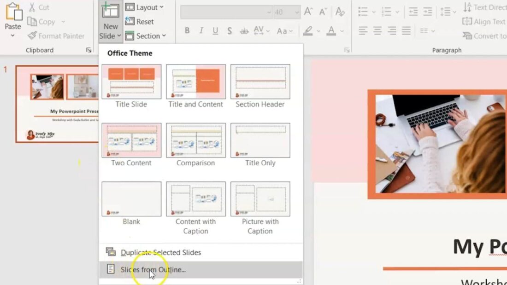The width and height of the screenshot is (507, 285).
Task: Toggle Bold formatting
Action: (x=187, y=30)
